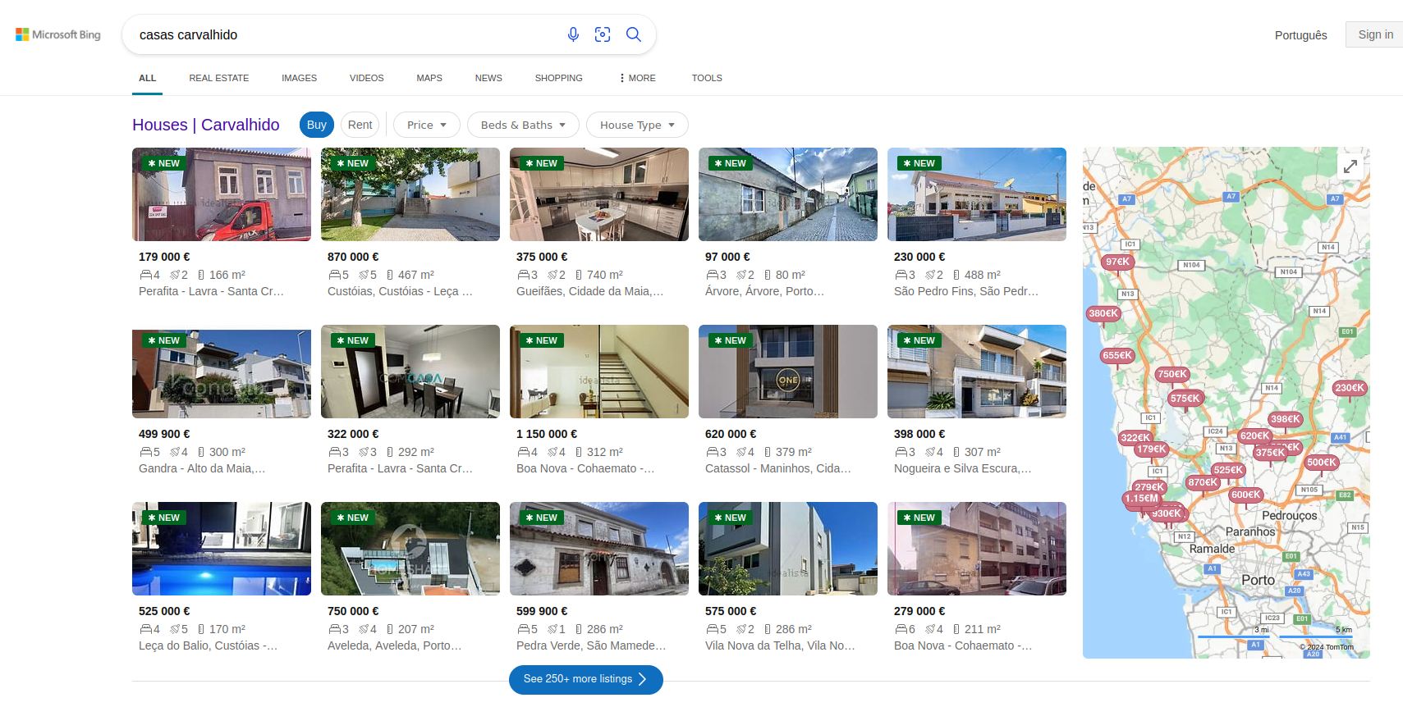Viewport: 1403px width, 707px height.
Task: Open the Price filter dropdown
Action: point(426,125)
